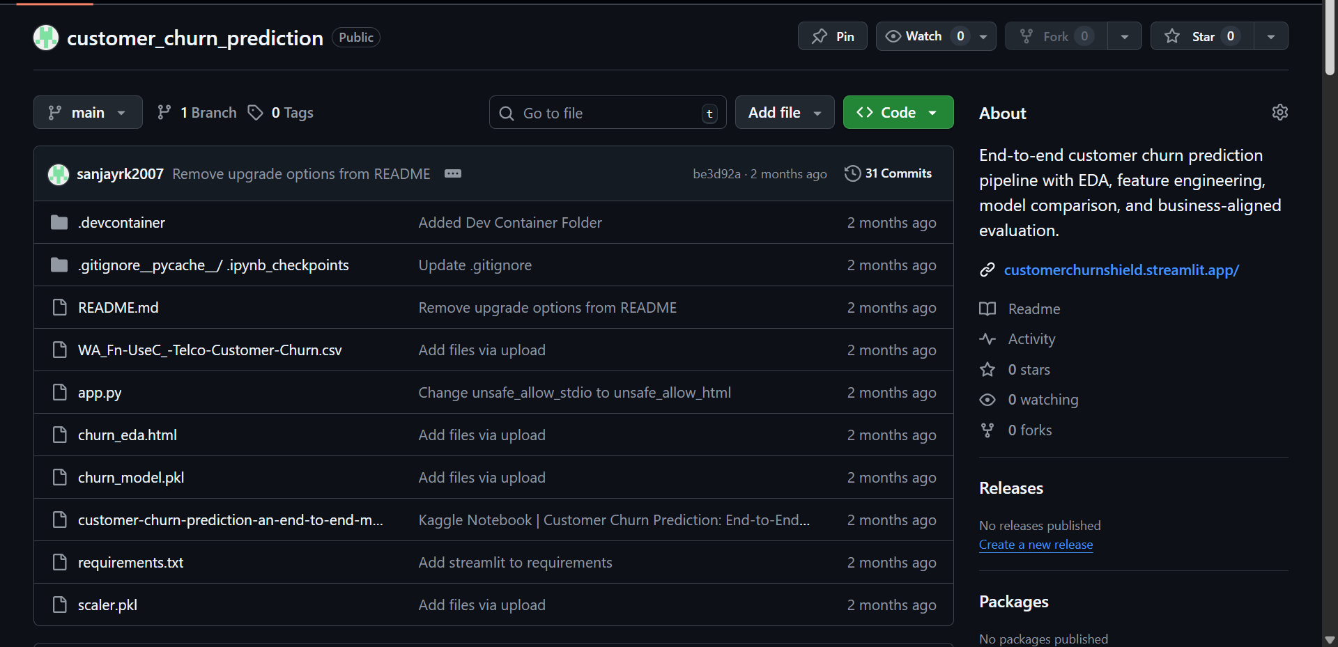
Task: Click the Readme book icon
Action: (987, 309)
